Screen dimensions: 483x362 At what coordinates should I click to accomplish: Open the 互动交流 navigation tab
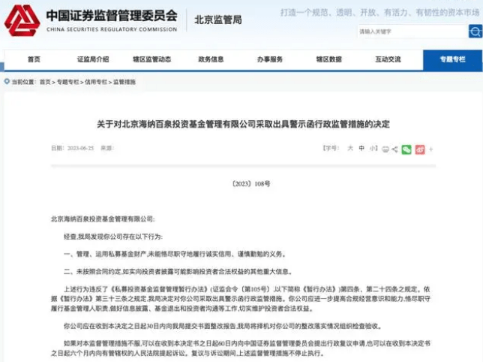[388, 59]
